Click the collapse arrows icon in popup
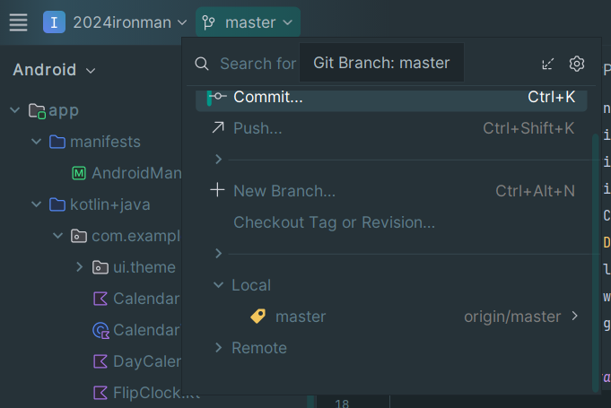The width and height of the screenshot is (611, 408). 548,64
